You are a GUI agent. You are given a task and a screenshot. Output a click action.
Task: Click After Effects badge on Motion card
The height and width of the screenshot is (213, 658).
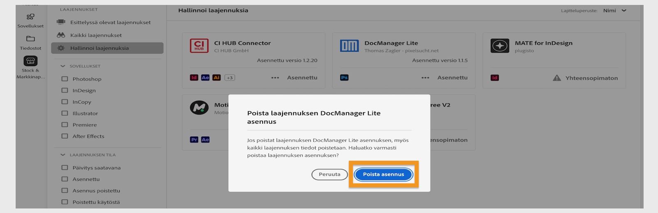pyautogui.click(x=205, y=140)
